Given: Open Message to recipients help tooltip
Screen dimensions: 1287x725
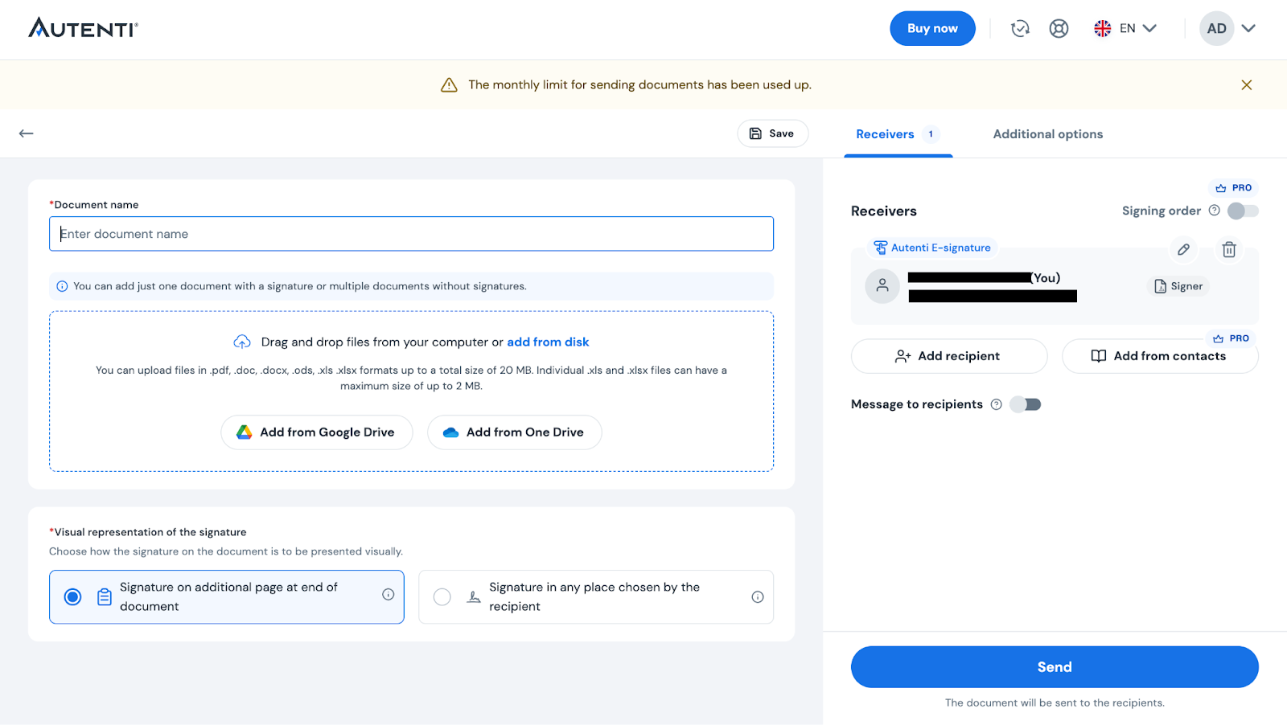Looking at the screenshot, I should point(996,404).
